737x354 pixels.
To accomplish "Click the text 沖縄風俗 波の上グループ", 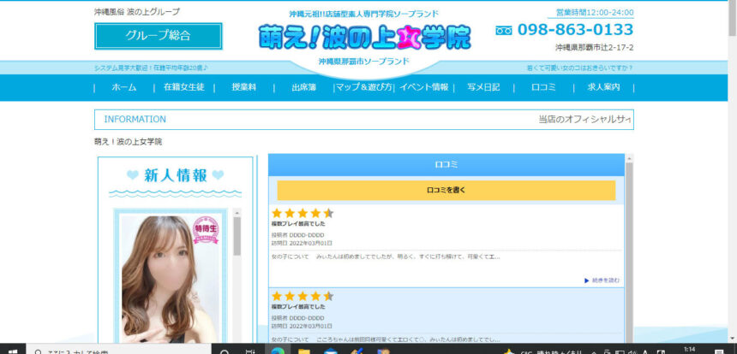I will pyautogui.click(x=137, y=12).
